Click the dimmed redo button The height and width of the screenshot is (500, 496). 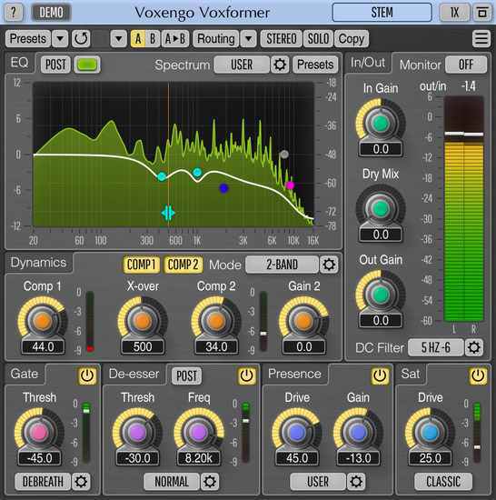click(100, 39)
